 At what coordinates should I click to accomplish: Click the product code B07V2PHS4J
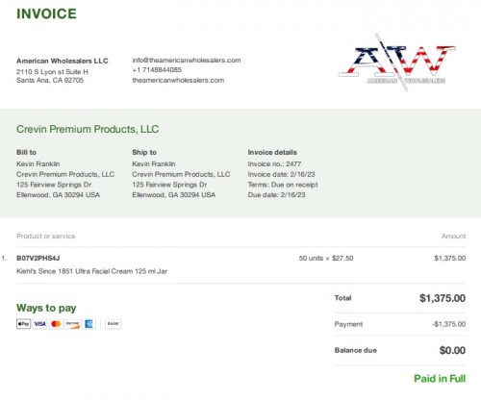pyautogui.click(x=38, y=258)
